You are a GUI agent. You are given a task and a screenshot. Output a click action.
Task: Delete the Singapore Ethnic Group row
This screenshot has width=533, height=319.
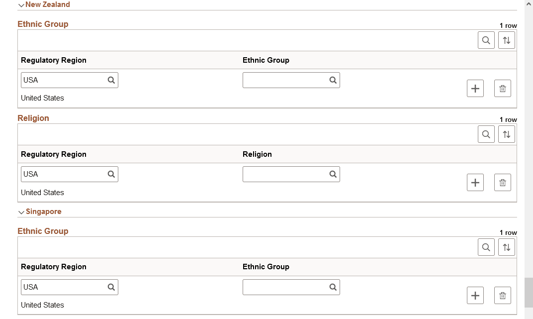click(502, 295)
